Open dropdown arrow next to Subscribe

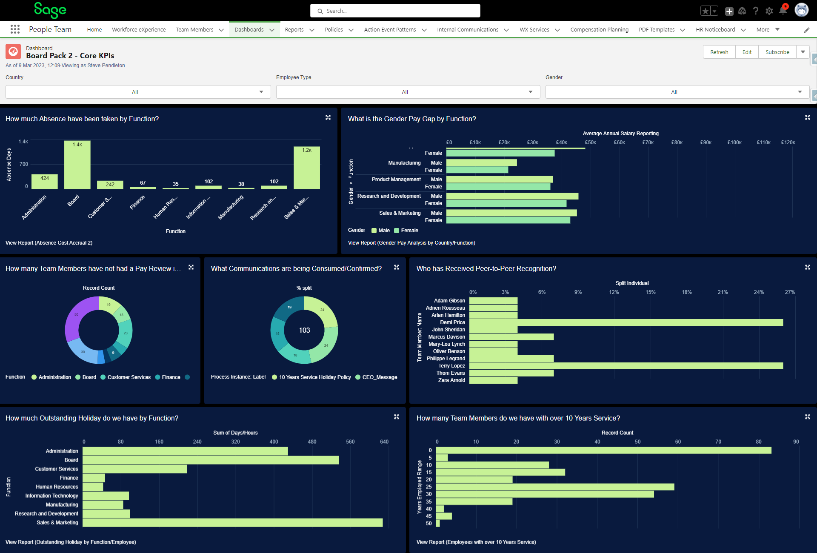[803, 52]
